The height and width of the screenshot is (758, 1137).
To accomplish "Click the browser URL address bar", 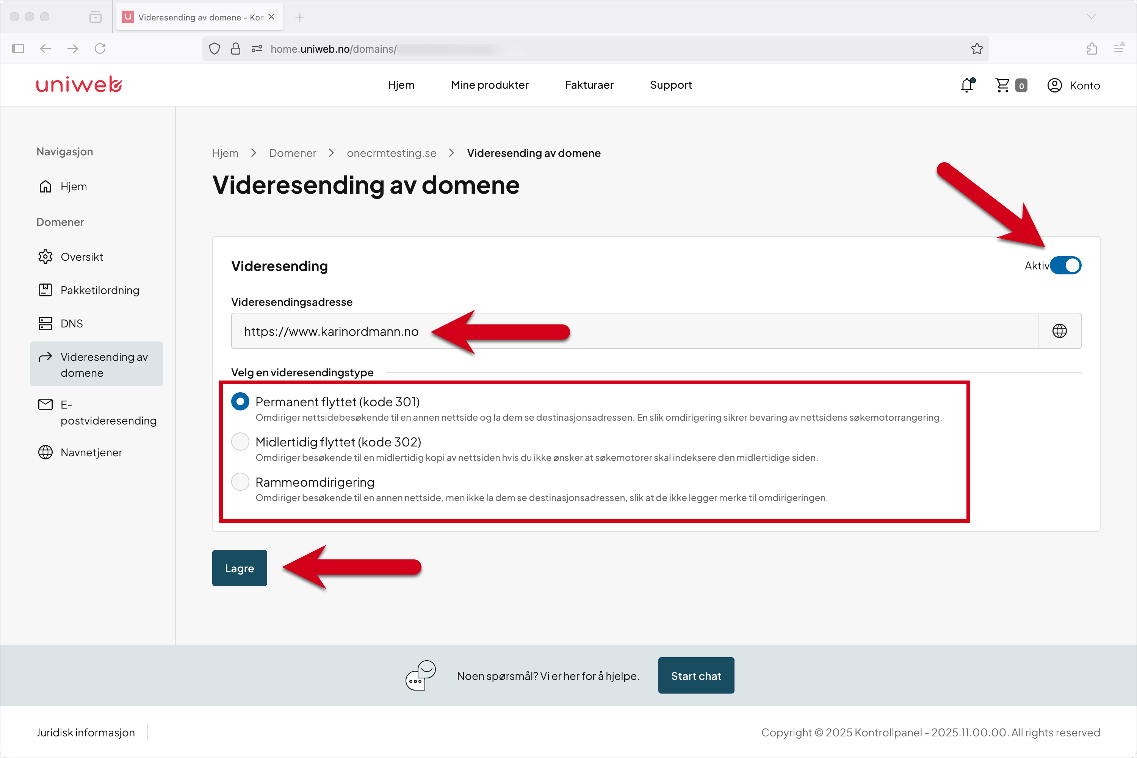I will pyautogui.click(x=595, y=49).
